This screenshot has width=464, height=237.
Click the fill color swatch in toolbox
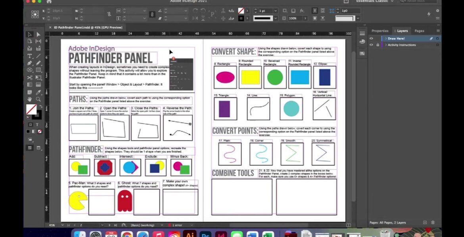pos(31,109)
